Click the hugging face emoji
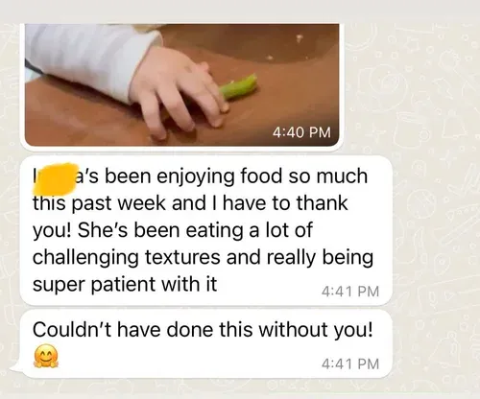The height and width of the screenshot is (399, 480). pyautogui.click(x=46, y=356)
